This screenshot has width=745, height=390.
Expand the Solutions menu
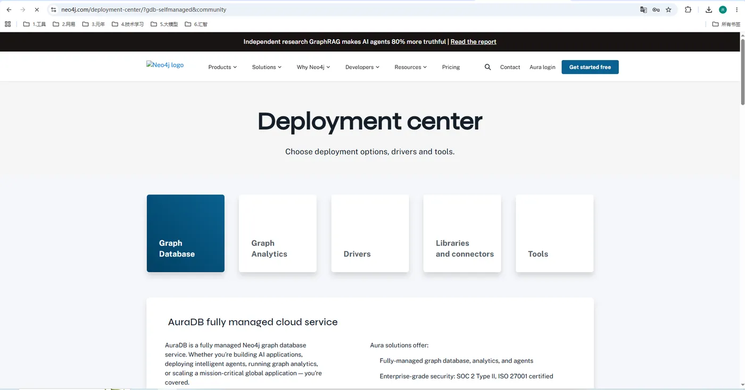click(267, 67)
